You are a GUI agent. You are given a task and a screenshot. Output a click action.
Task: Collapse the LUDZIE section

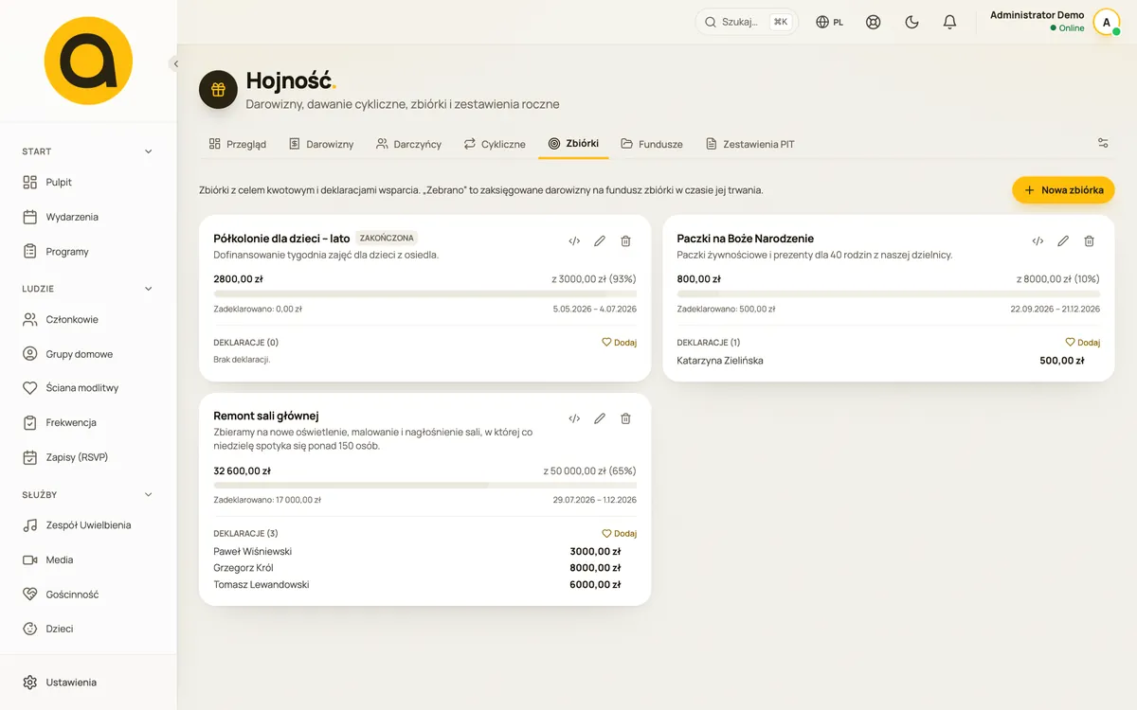click(88, 289)
